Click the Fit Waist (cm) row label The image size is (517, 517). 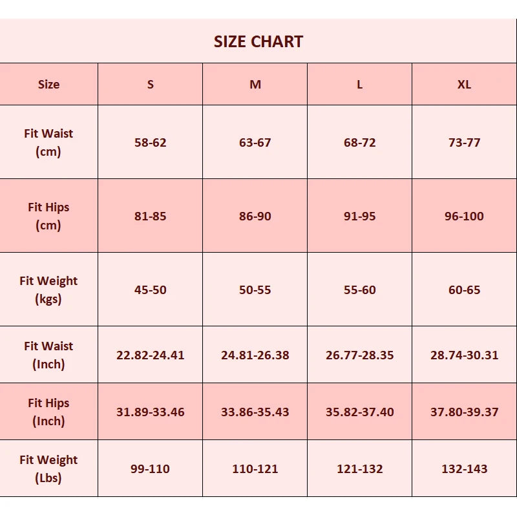[48, 142]
